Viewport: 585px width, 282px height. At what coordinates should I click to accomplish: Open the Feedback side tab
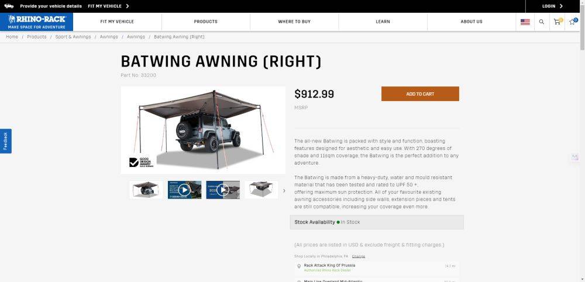tap(6, 141)
